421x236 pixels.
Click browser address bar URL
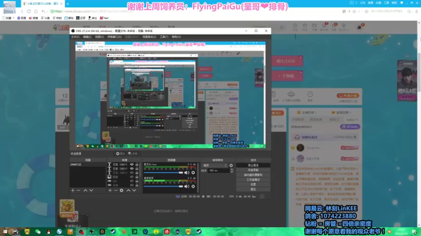91,11
